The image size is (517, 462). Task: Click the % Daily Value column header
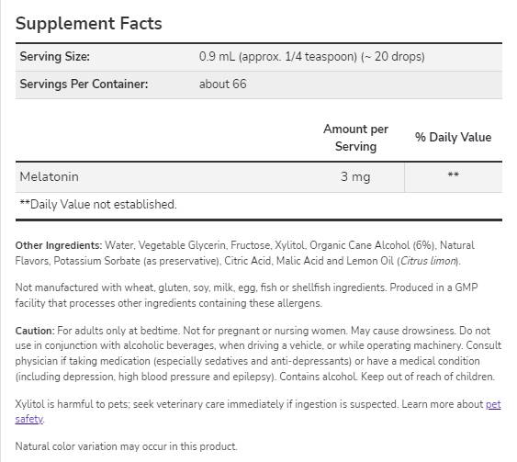pos(453,137)
